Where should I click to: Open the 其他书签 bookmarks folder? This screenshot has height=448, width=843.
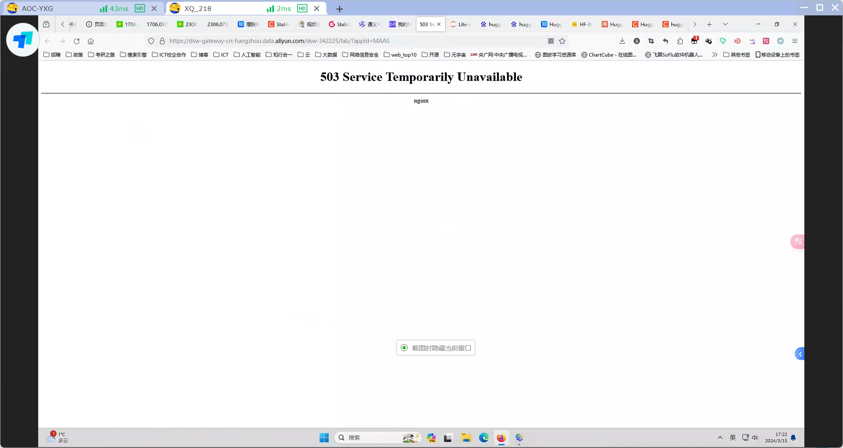[737, 54]
